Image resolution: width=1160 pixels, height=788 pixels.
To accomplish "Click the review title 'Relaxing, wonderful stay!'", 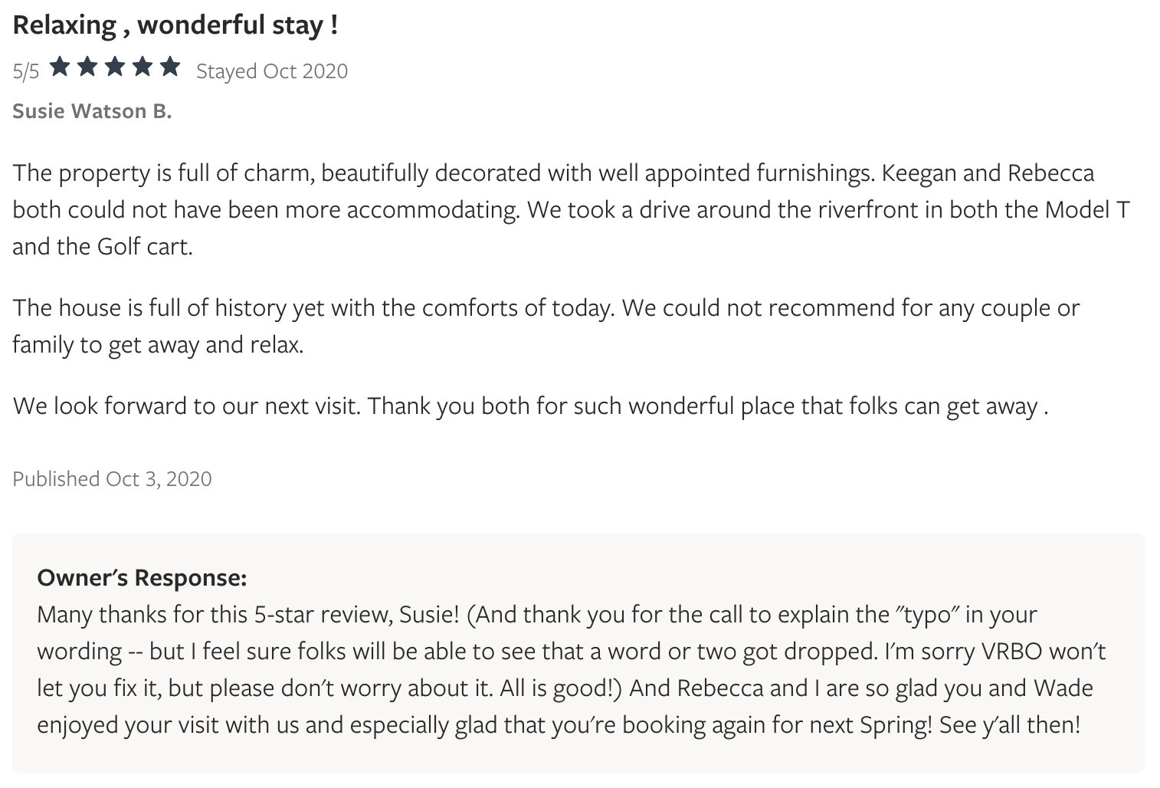I will click(x=175, y=25).
